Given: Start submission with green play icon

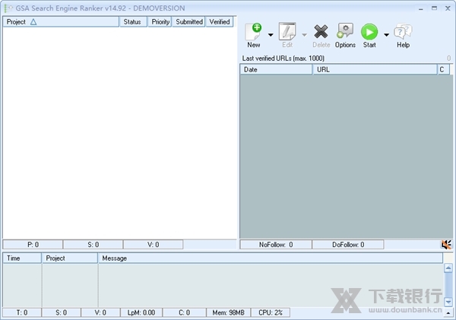Looking at the screenshot, I should click(369, 32).
